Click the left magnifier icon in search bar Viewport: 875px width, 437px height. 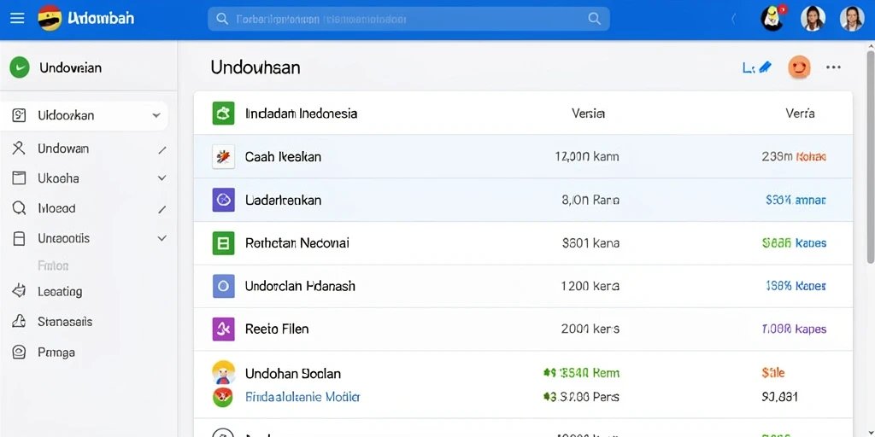[x=222, y=19]
